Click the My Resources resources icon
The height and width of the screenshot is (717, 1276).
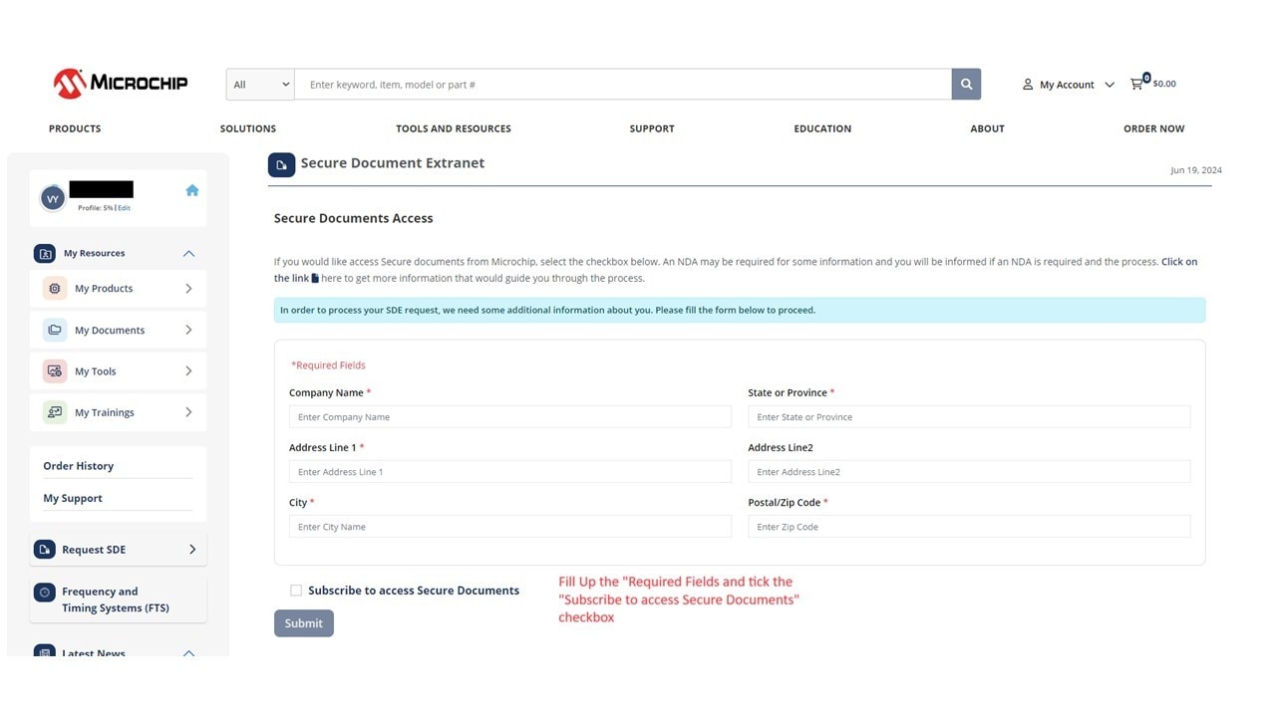coord(44,253)
